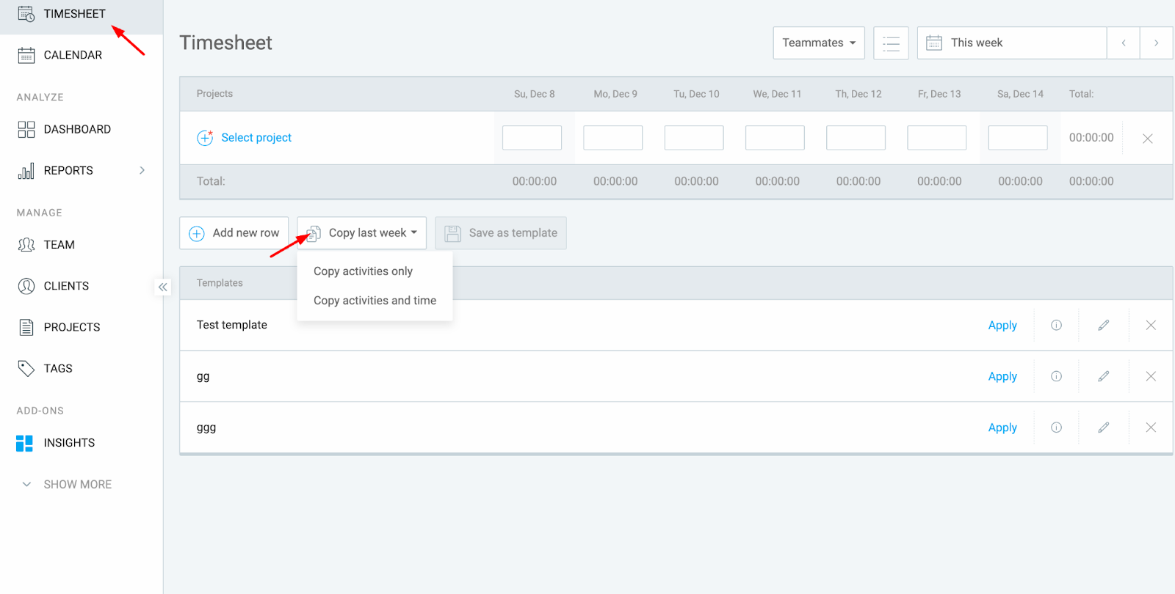
Task: View info for gg template
Action: point(1056,376)
